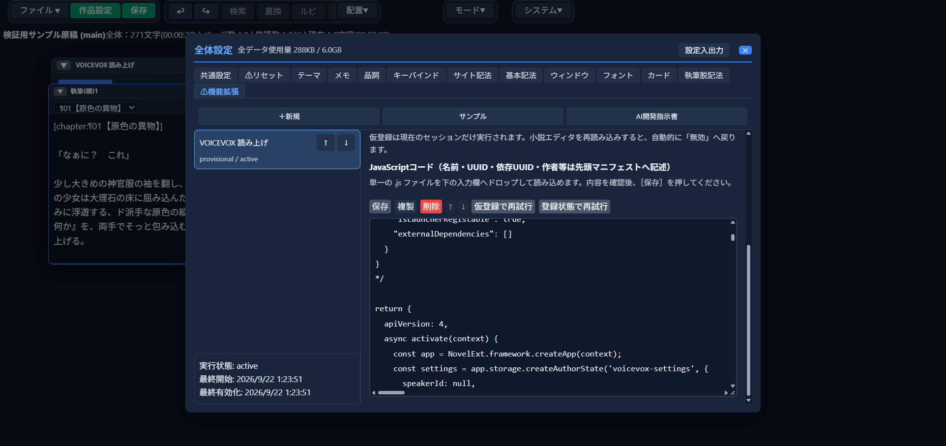Open the chapter dropdown 101【原色の異物】
The height and width of the screenshot is (446, 946).
[x=95, y=108]
